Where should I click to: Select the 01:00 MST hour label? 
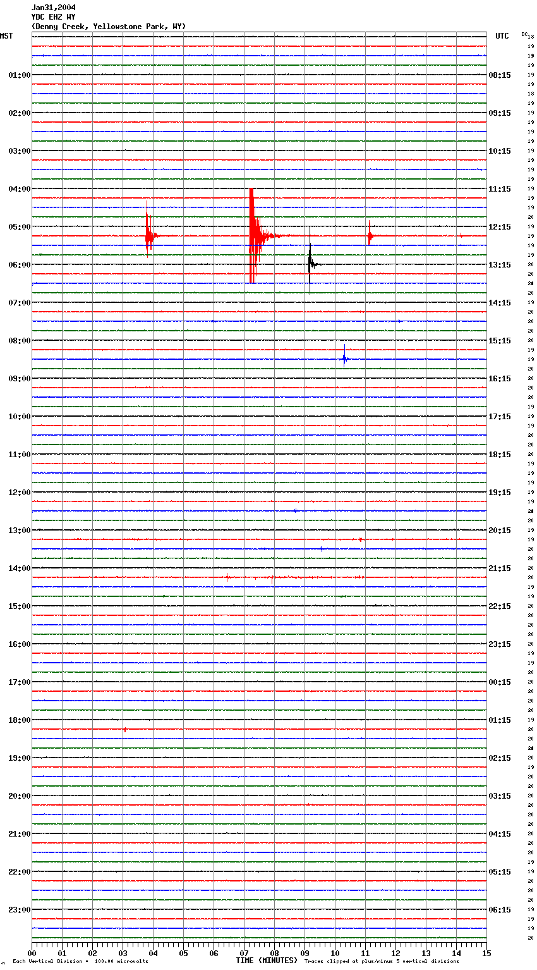(19, 75)
